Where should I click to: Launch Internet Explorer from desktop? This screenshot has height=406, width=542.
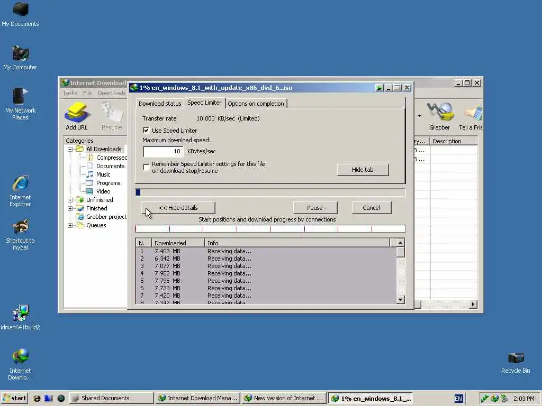pos(20,191)
